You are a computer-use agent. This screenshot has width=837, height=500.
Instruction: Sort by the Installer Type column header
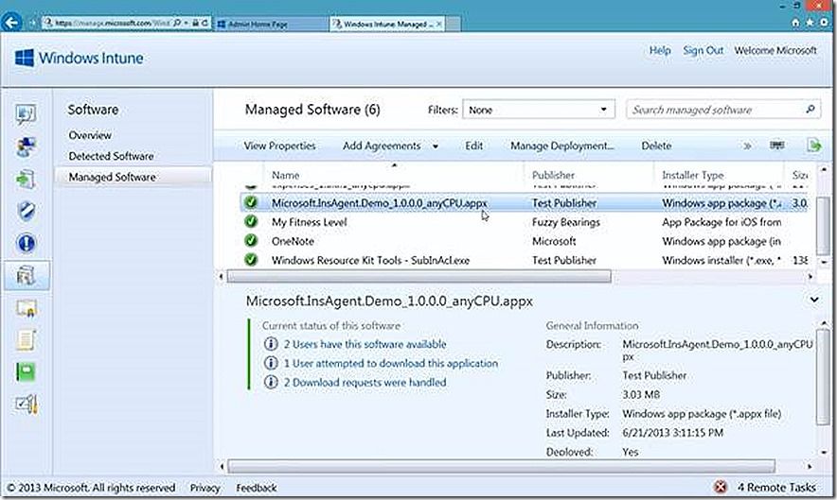click(693, 175)
